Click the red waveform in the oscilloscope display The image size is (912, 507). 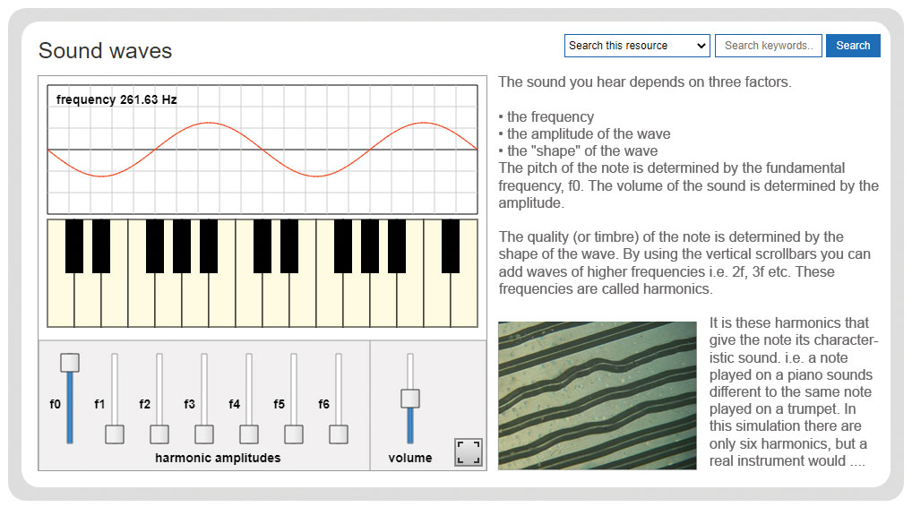pos(262,150)
